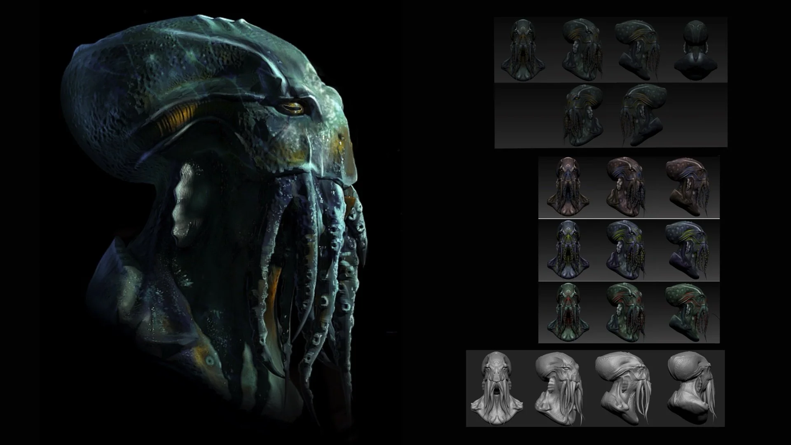Image resolution: width=791 pixels, height=445 pixels.
Task: Pick front-view green variant with red markings
Action: click(569, 312)
